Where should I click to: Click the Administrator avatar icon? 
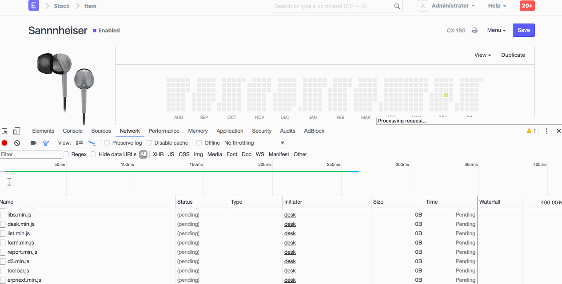[423, 6]
